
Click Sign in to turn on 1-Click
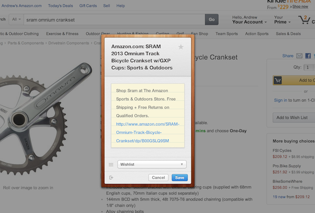280,100
